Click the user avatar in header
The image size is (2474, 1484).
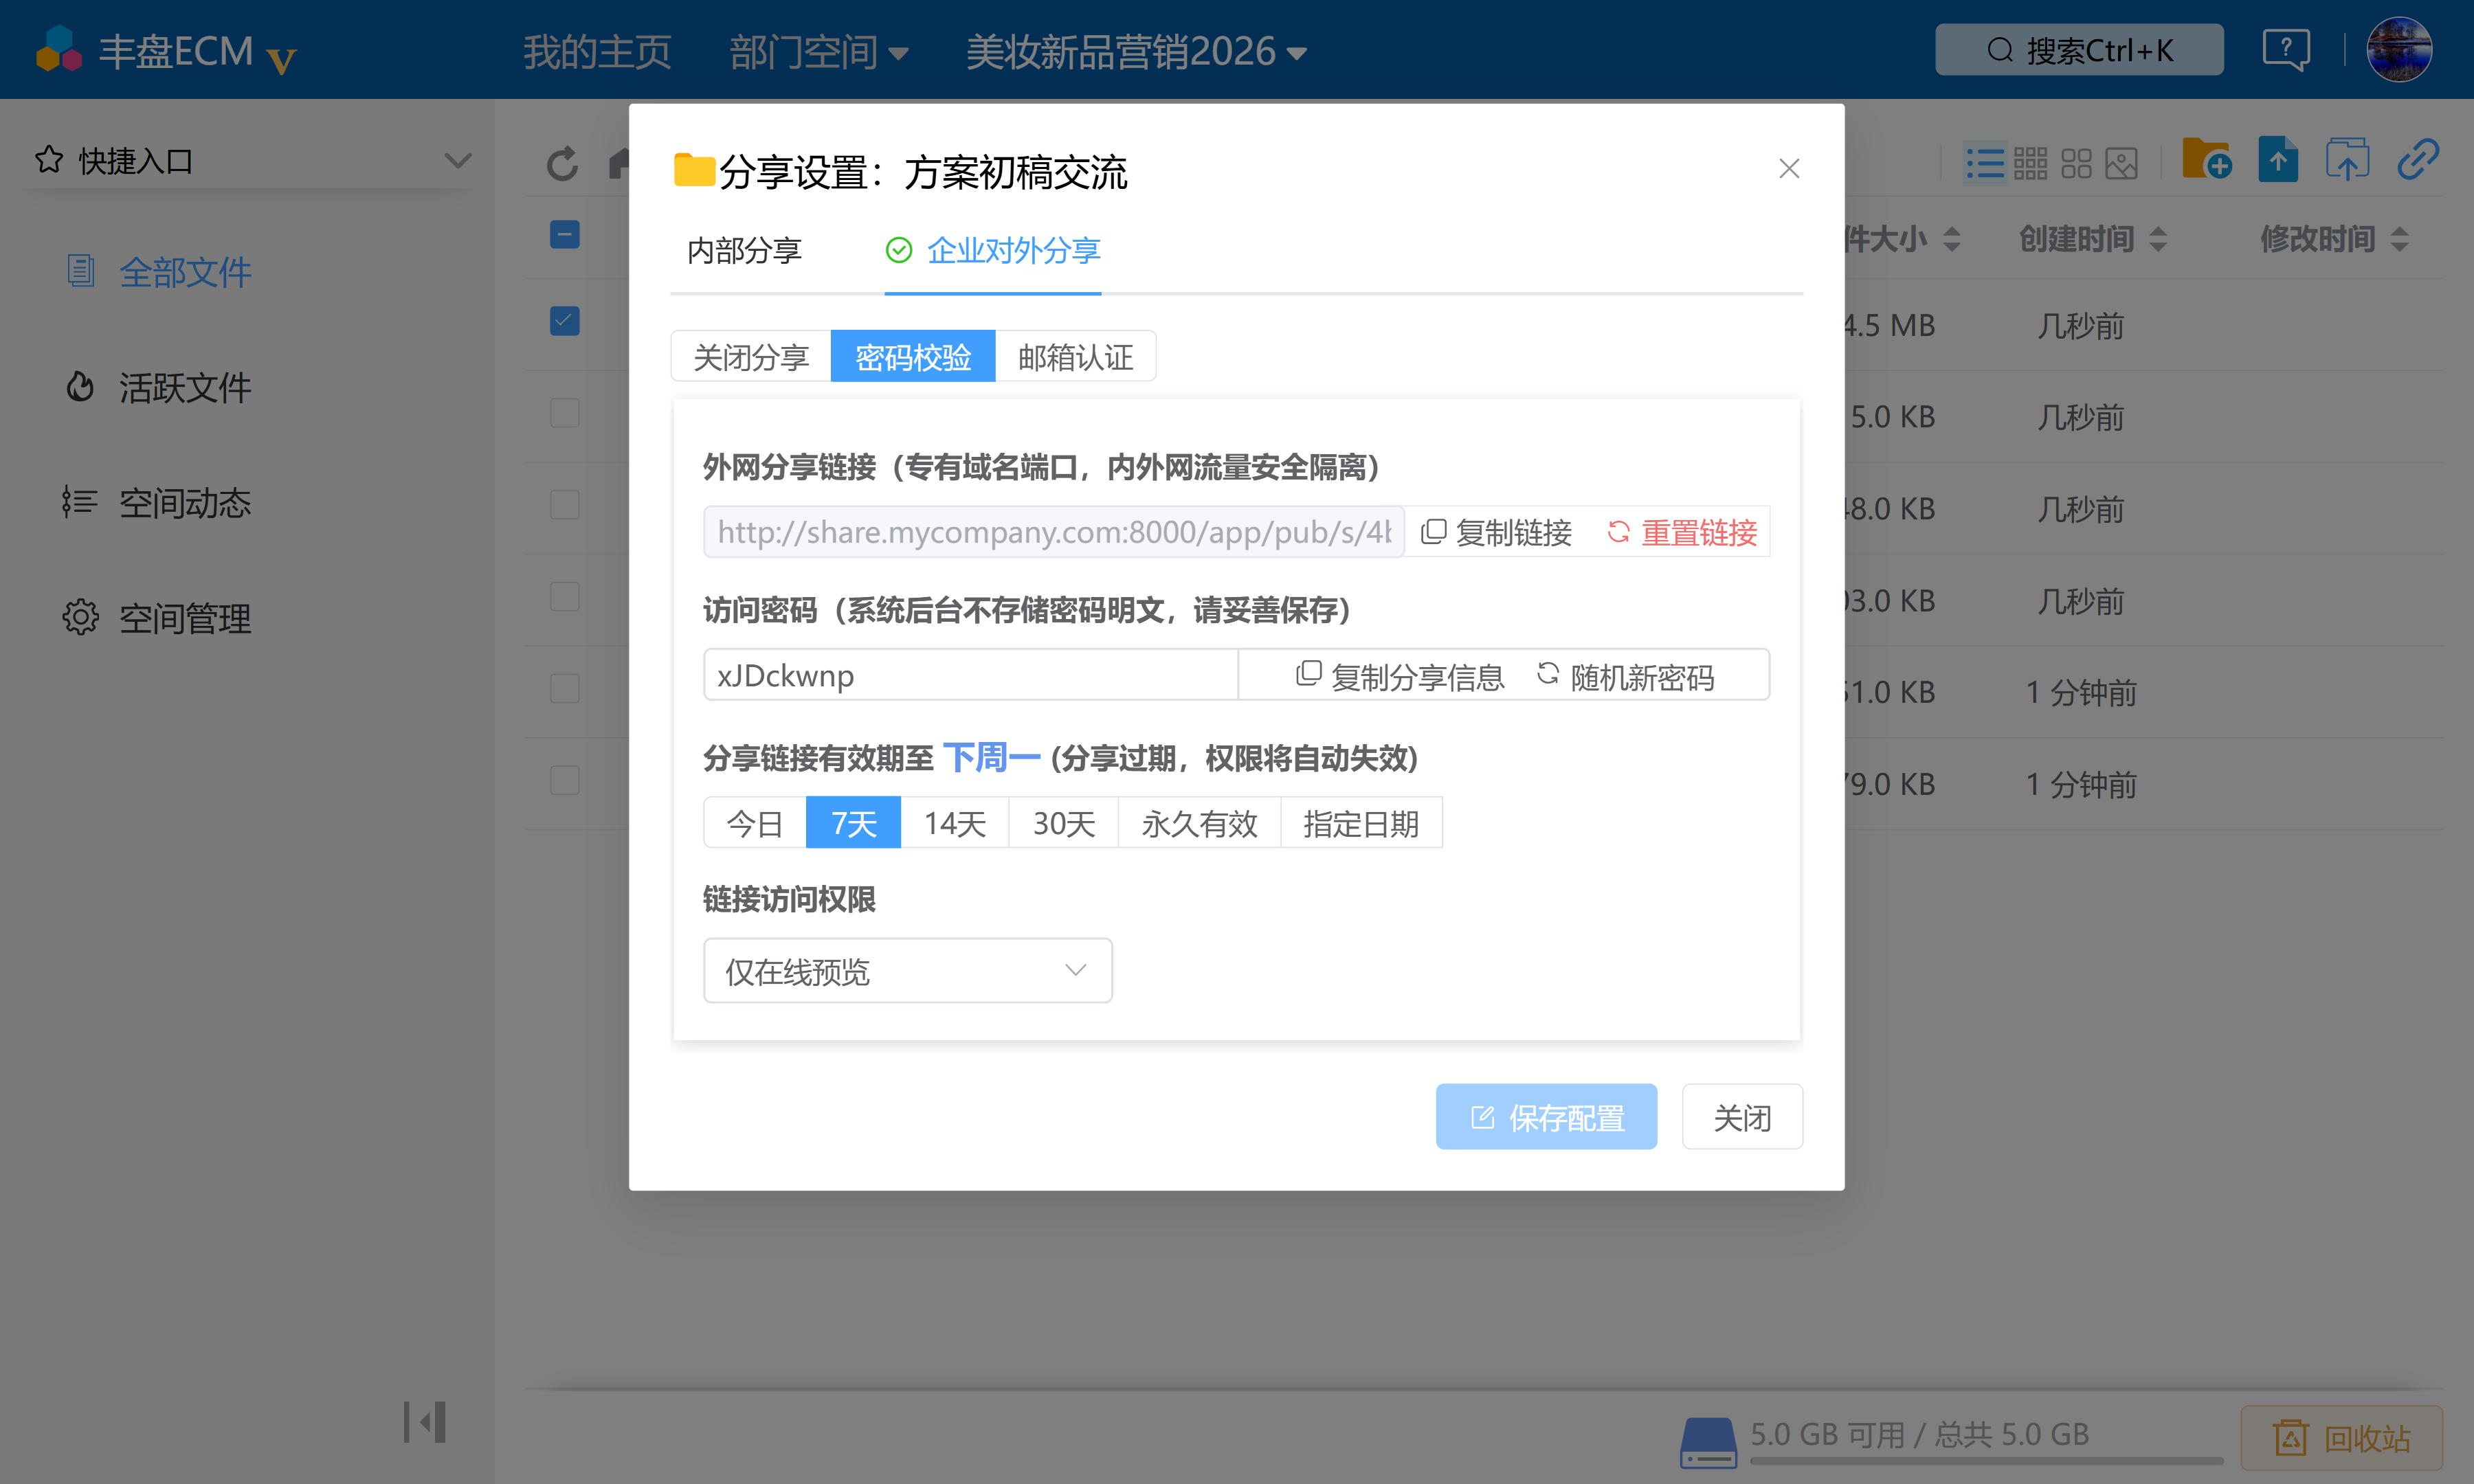pyautogui.click(x=2398, y=49)
